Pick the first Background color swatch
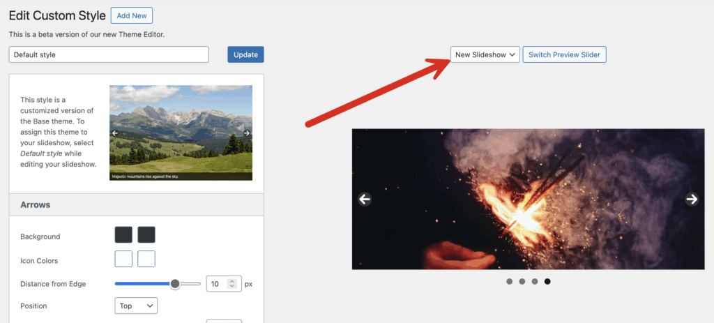The image size is (714, 323). click(123, 235)
